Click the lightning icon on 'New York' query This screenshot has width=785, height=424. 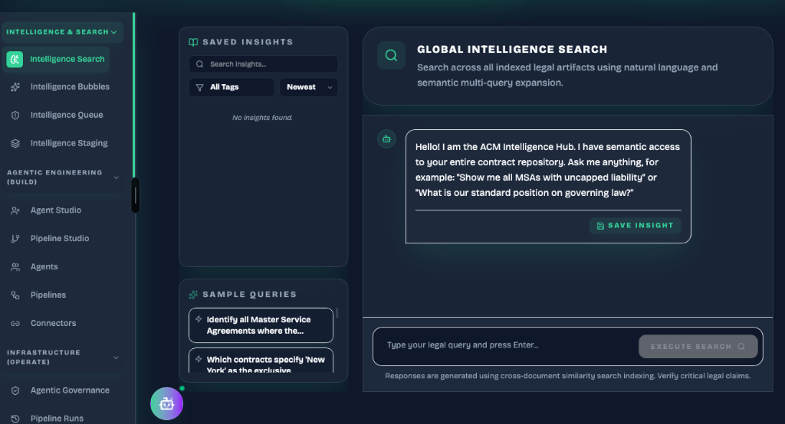[x=199, y=359]
